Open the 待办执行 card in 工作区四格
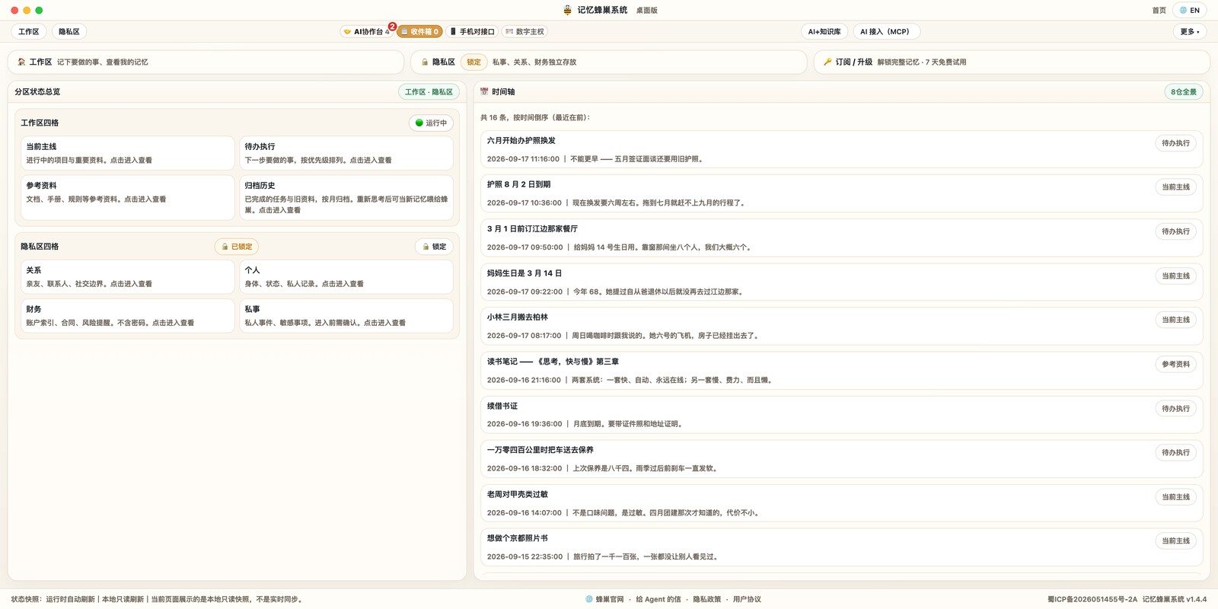1218x609 pixels. click(346, 153)
